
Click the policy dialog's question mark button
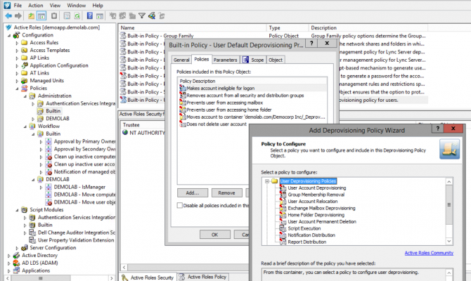311,44
